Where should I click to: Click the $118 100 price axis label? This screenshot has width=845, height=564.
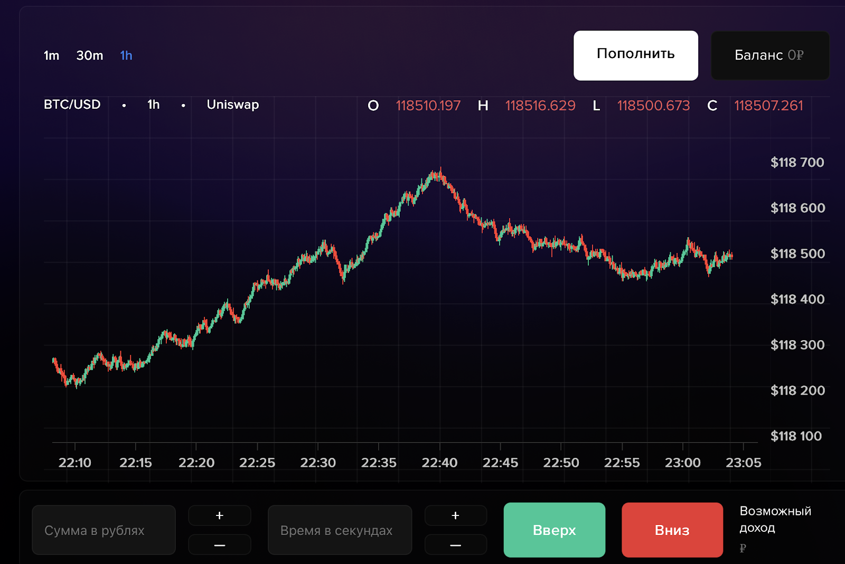click(796, 436)
